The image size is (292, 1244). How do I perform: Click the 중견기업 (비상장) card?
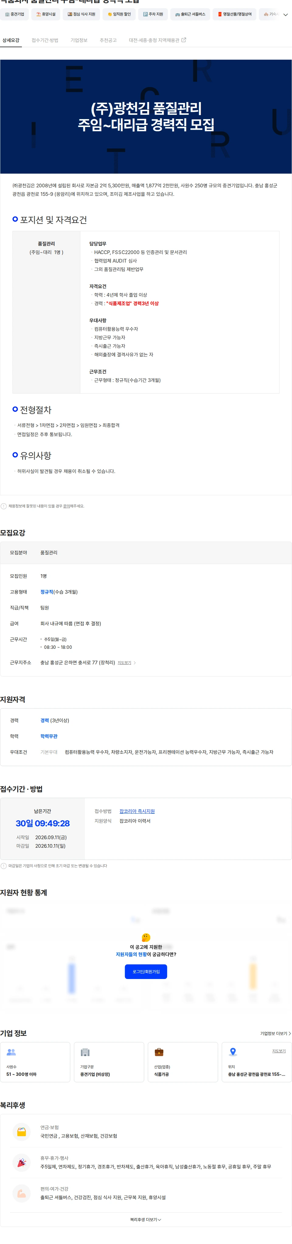(109, 1062)
